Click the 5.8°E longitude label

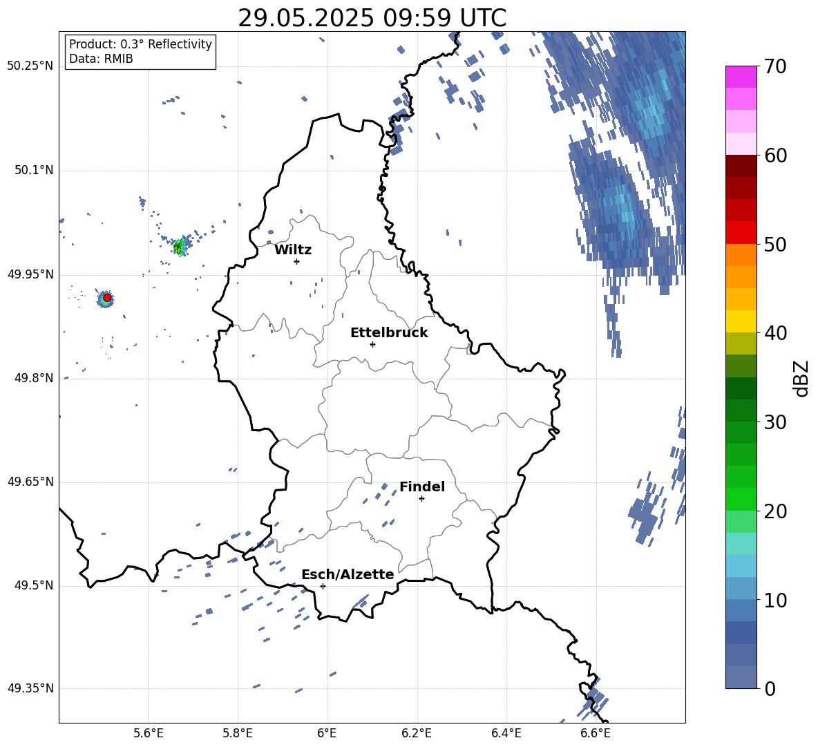tap(238, 733)
